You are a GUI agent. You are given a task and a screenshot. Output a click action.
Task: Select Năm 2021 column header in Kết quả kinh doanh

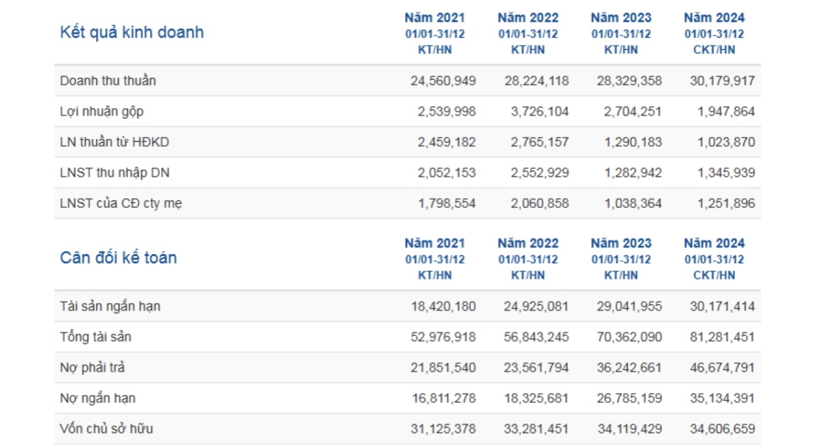435,18
